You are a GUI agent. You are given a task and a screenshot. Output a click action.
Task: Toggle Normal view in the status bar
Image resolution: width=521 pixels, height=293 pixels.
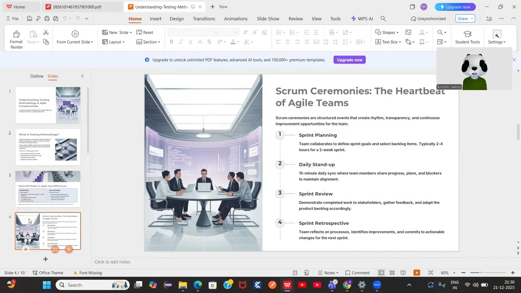pyautogui.click(x=381, y=273)
